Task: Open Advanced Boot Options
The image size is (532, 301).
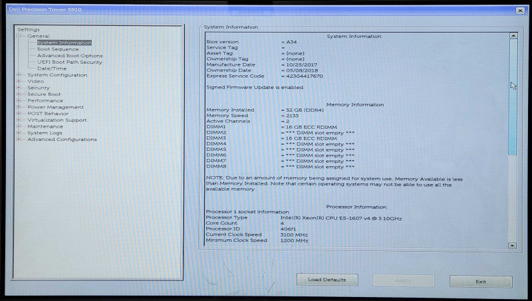Action: (70, 56)
